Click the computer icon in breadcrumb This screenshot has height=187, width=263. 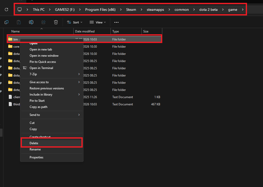tap(20, 10)
